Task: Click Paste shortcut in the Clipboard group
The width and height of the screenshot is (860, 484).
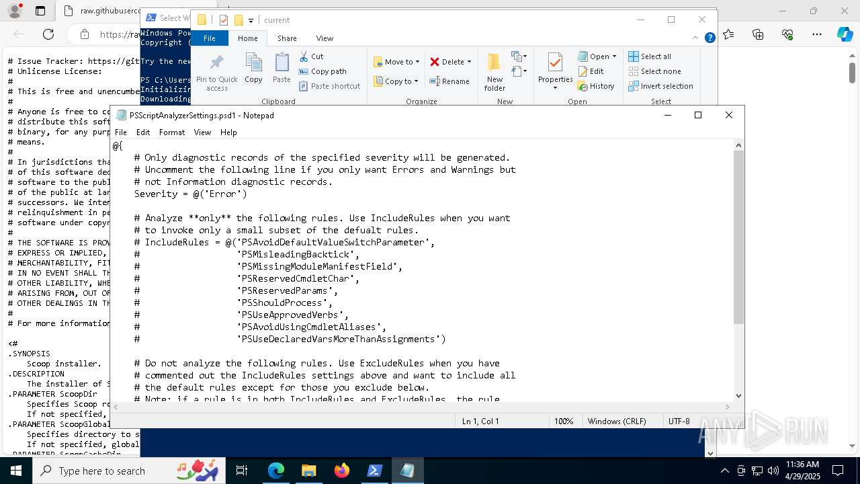Action: point(329,86)
